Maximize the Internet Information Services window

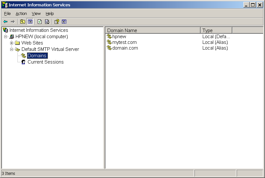pyautogui.click(x=253, y=5)
